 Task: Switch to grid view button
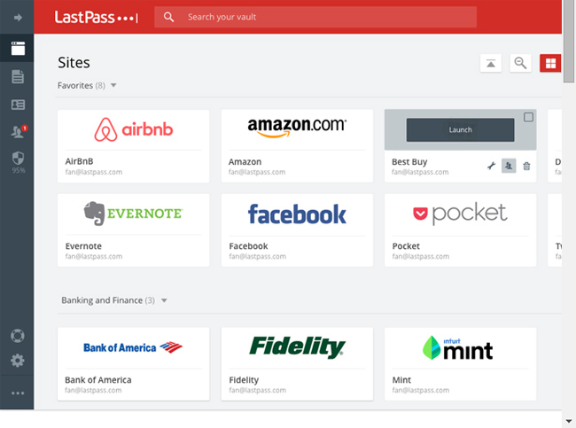click(x=550, y=63)
